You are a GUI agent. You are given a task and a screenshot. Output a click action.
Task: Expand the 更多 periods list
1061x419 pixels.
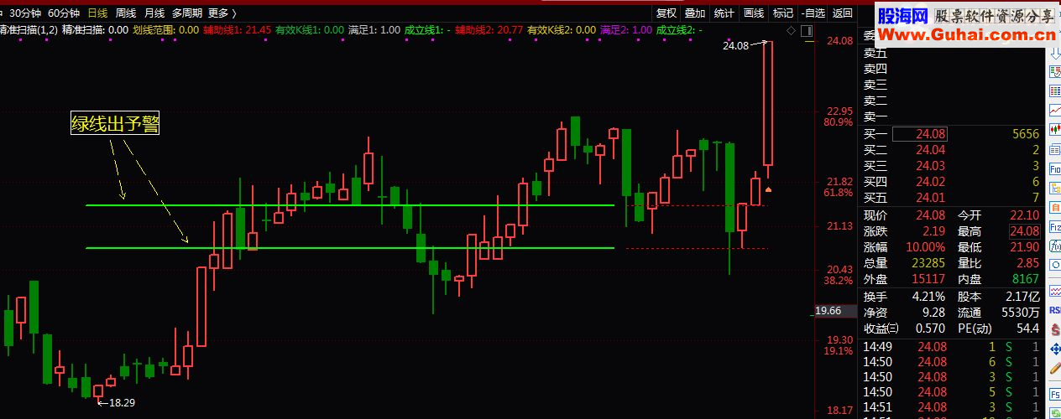(222, 13)
